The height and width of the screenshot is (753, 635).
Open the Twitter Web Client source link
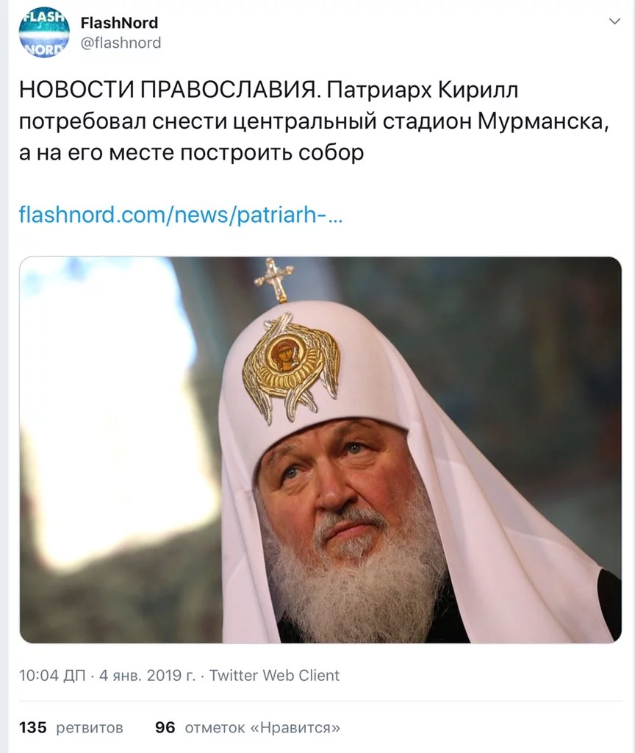tap(274, 675)
